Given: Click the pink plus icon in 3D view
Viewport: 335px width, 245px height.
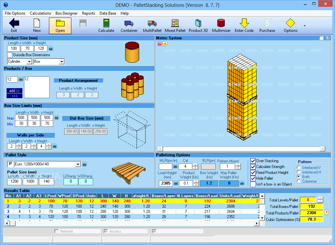Looking at the screenshot, I should tap(160, 44).
